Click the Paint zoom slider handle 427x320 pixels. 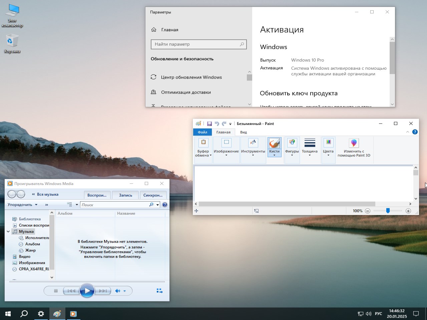(x=388, y=211)
